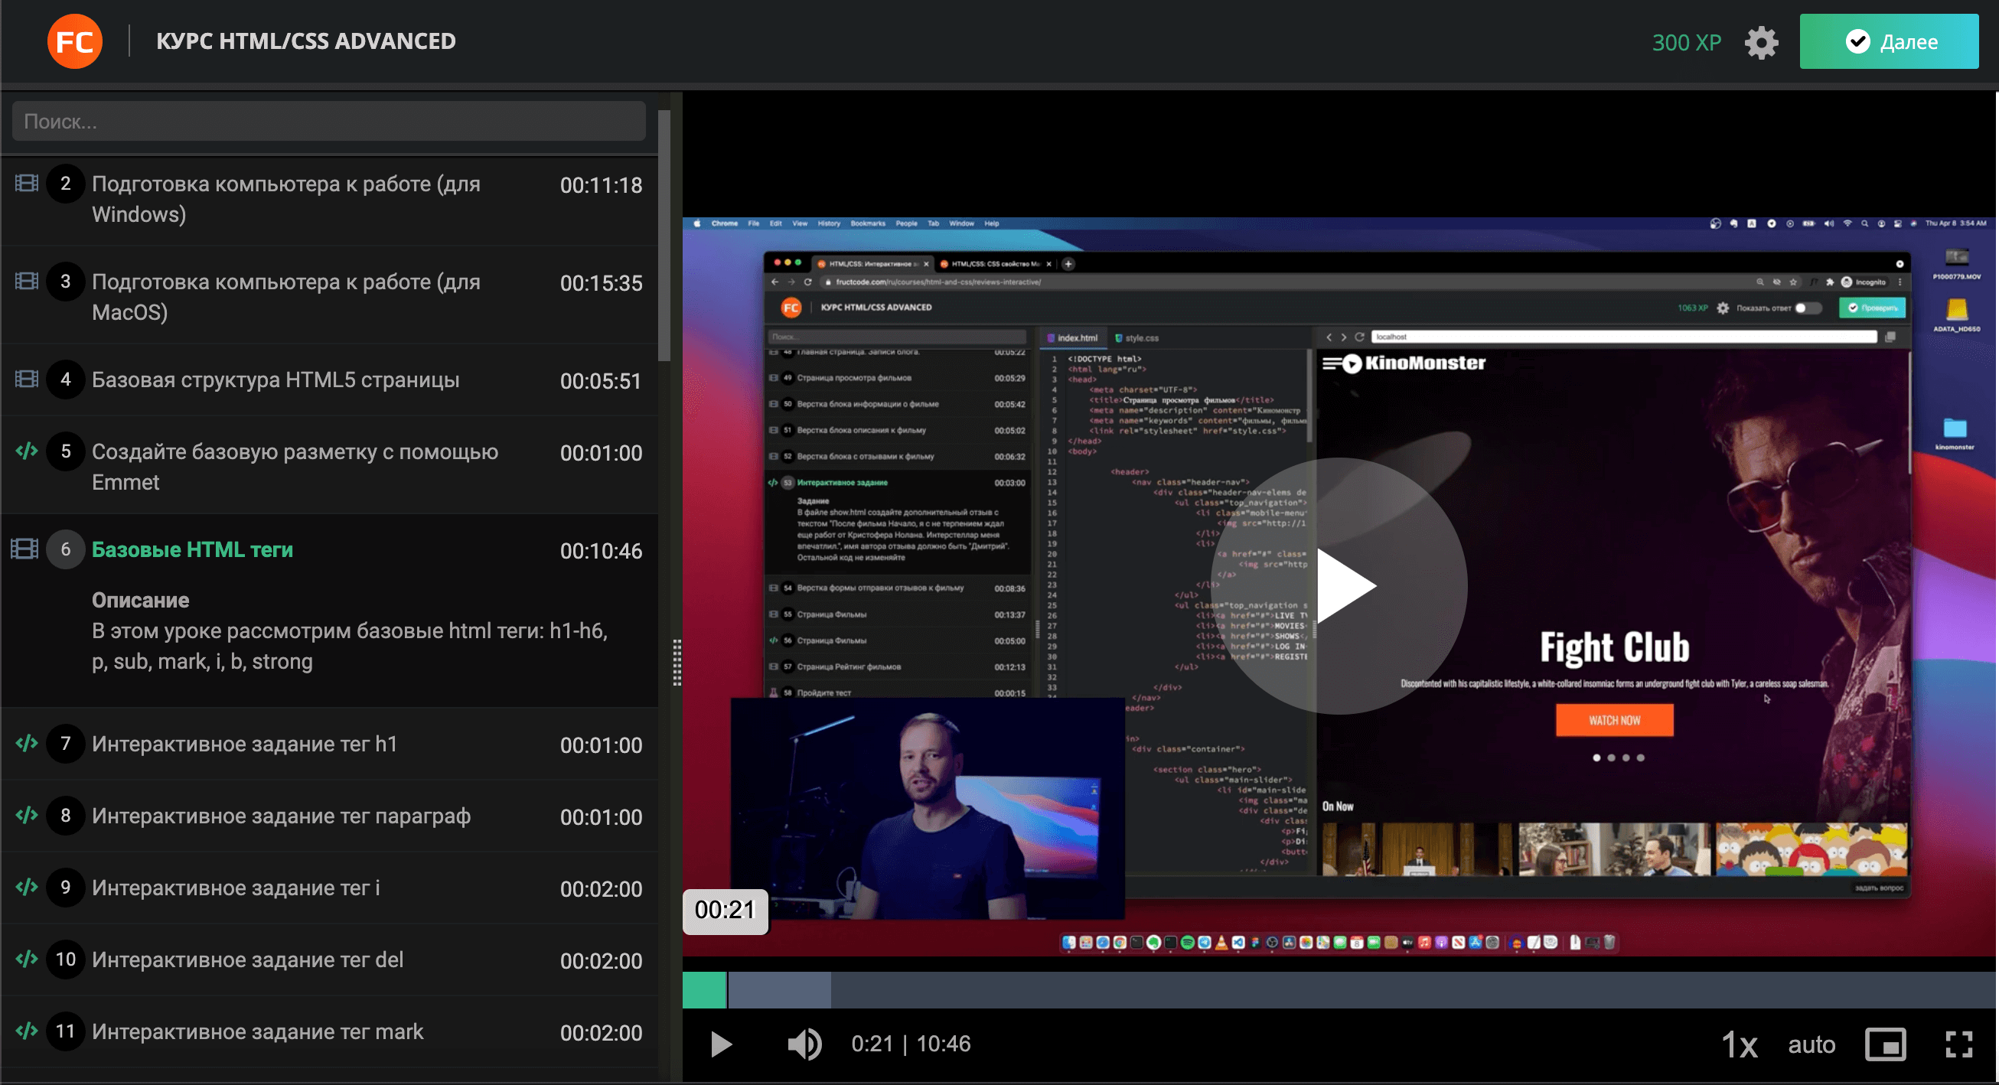
Task: Select style.css tab inside the video
Action: [x=1136, y=338]
